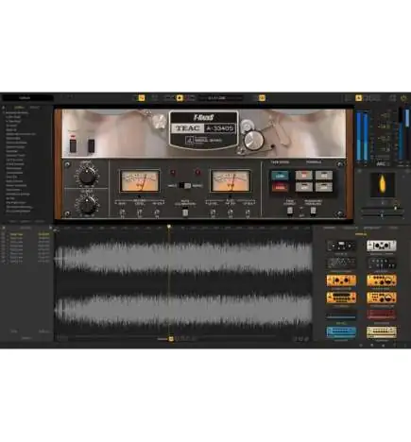Open the third tab above the module browser
This screenshot has height=442, width=411.
point(372,228)
